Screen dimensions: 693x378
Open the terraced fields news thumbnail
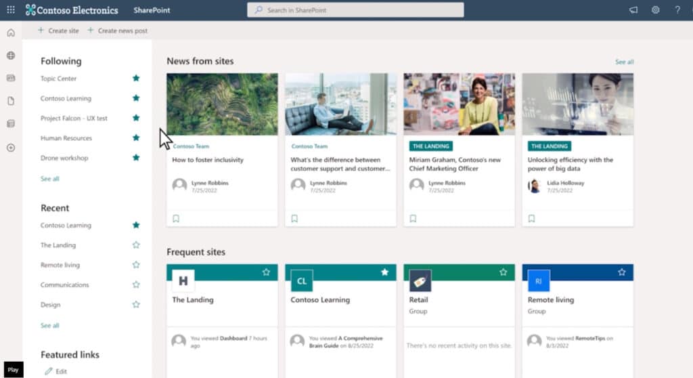222,104
